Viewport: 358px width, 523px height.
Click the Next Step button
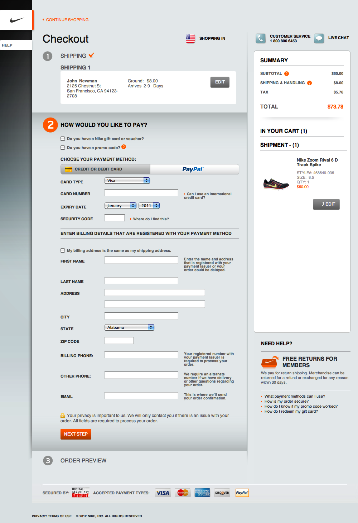coord(76,434)
